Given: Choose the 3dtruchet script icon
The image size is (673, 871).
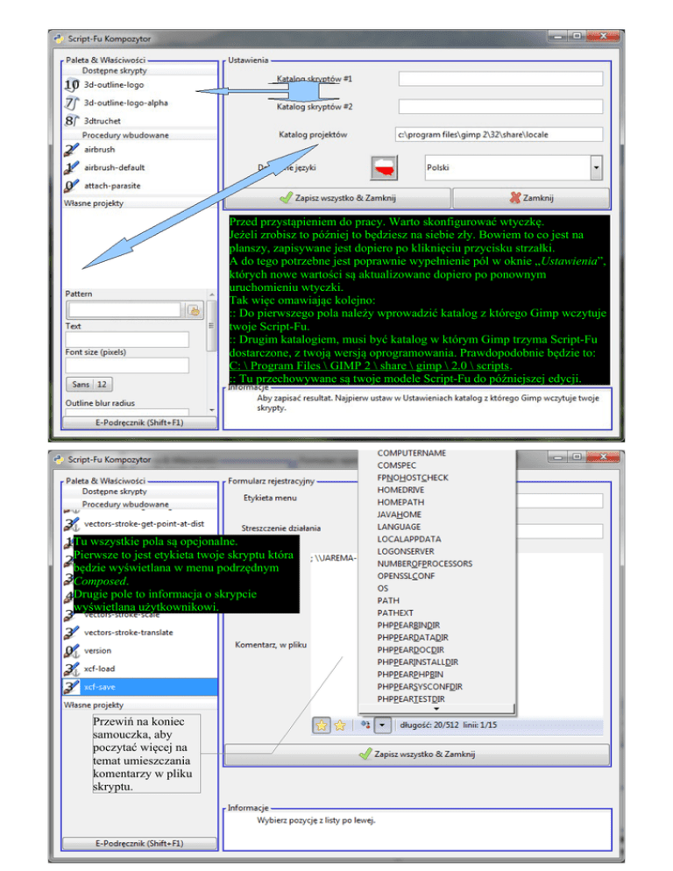Looking at the screenshot, I should coord(73,120).
